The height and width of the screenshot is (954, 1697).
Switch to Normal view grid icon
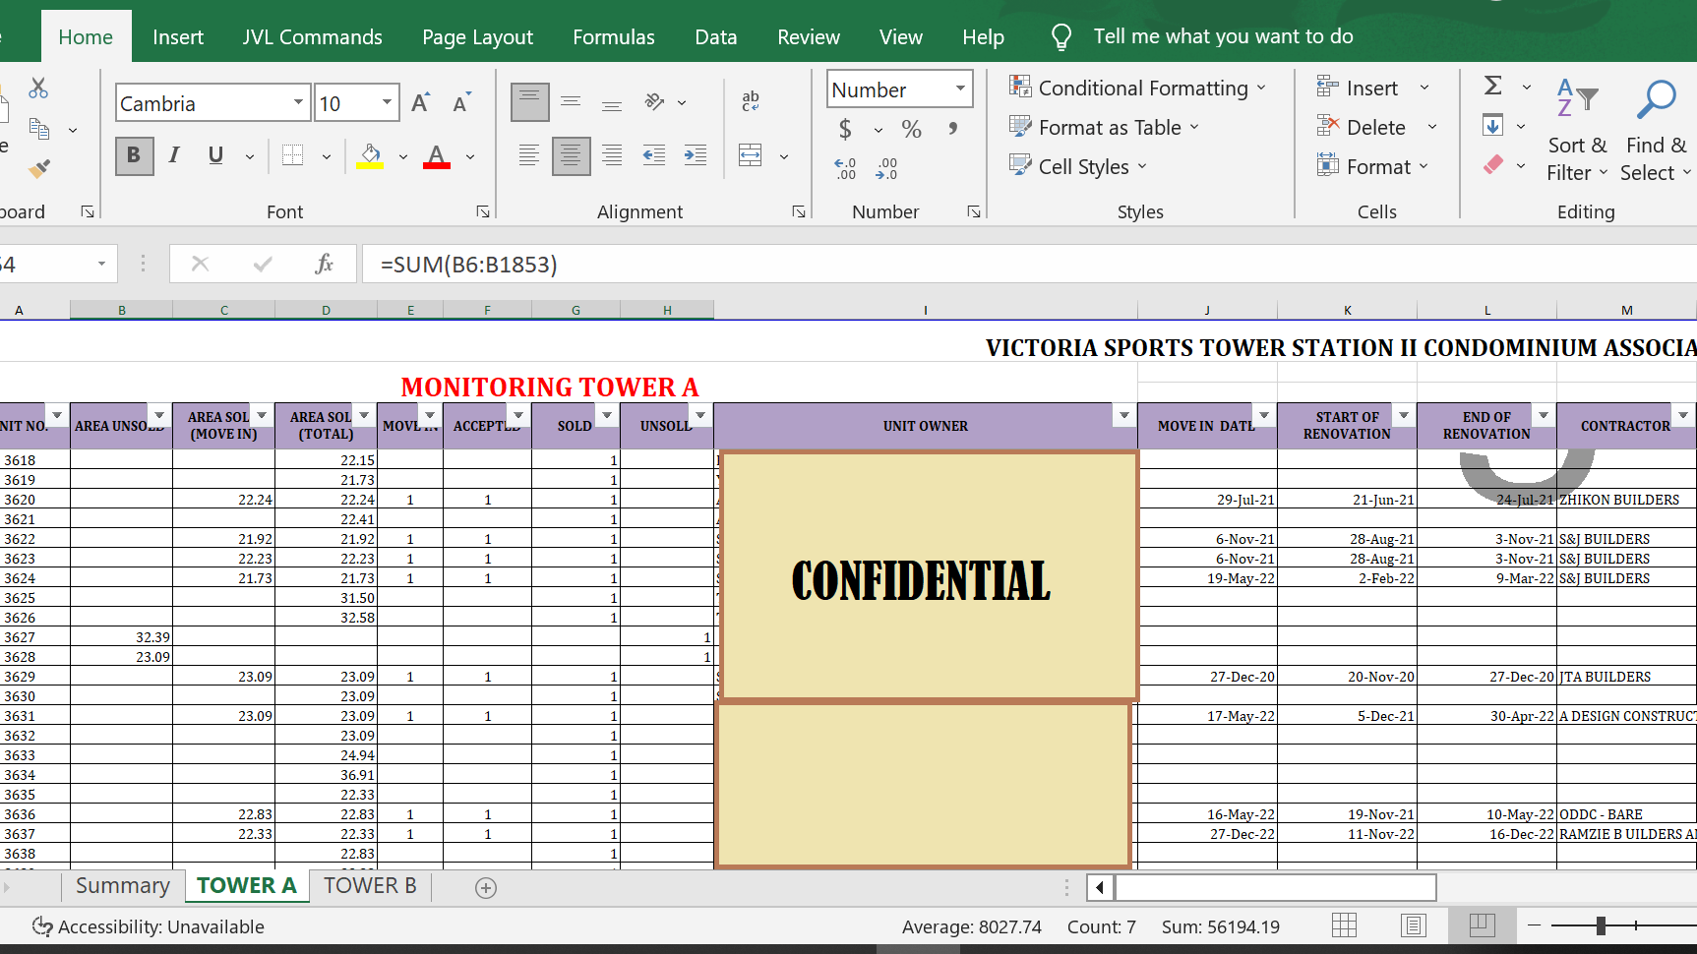pos(1344,925)
